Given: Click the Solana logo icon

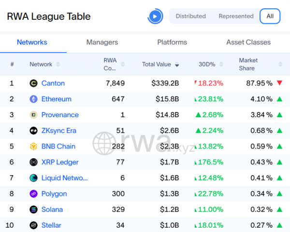Looking at the screenshot, I should click(33, 210).
